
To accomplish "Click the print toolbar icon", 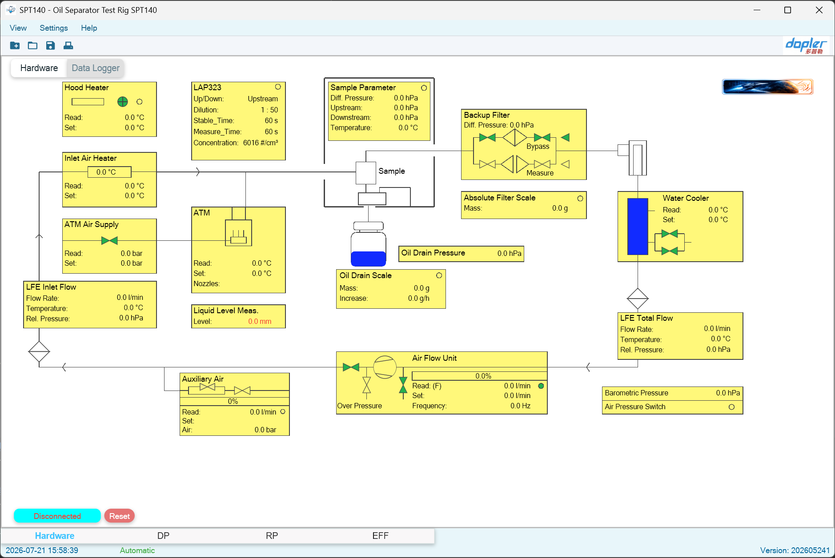I will (x=68, y=45).
